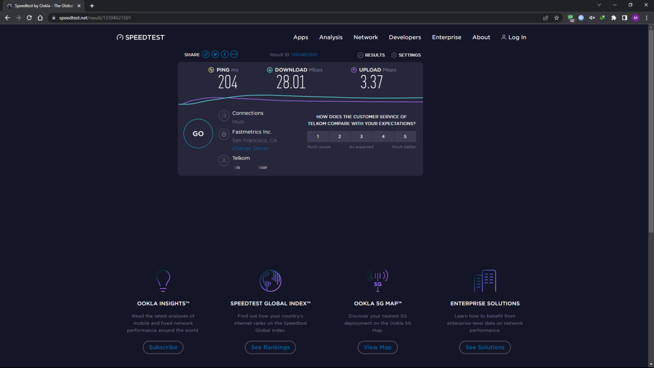This screenshot has height=368, width=654.
Task: Share result on Twitter
Action: coord(215,54)
